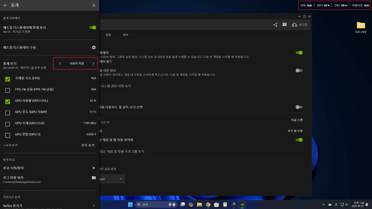Click the 지연시간 N/A overlay readout

tap(360, 5)
